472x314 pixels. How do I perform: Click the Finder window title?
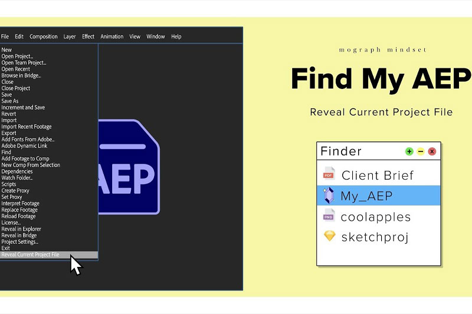tap(341, 151)
